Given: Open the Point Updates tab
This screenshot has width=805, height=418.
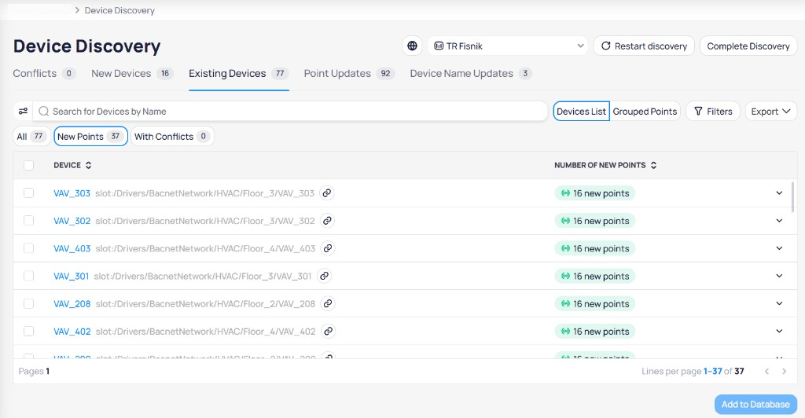Looking at the screenshot, I should coord(349,73).
